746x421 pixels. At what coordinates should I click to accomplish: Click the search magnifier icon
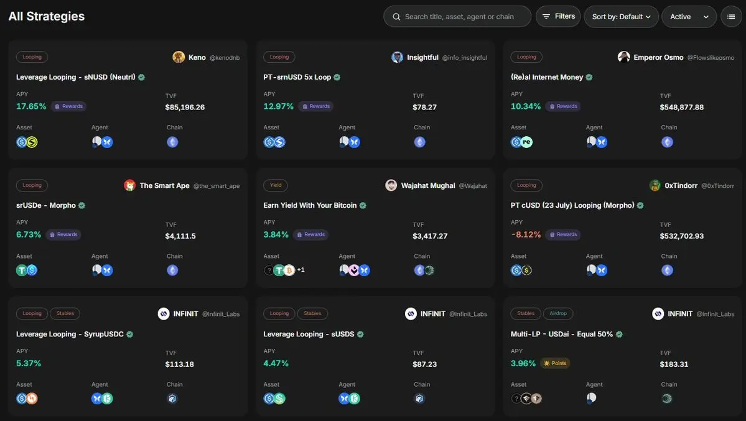396,17
